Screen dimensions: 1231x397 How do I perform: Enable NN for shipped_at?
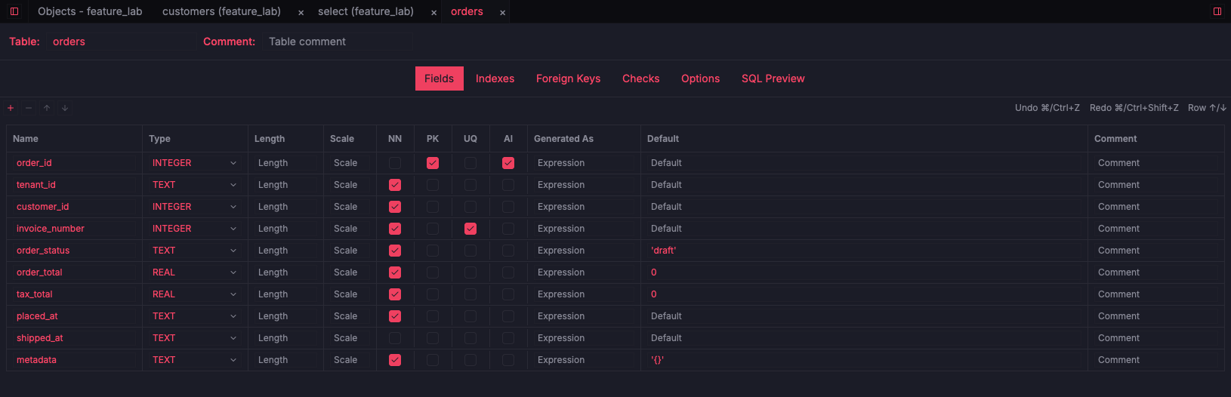click(x=395, y=338)
